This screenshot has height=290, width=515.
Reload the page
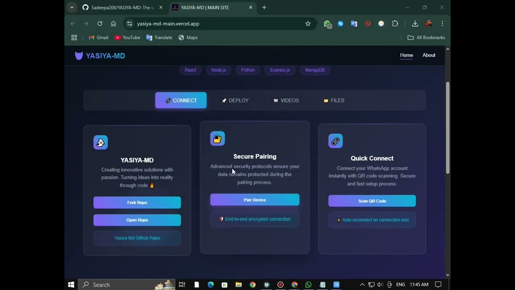click(x=100, y=24)
